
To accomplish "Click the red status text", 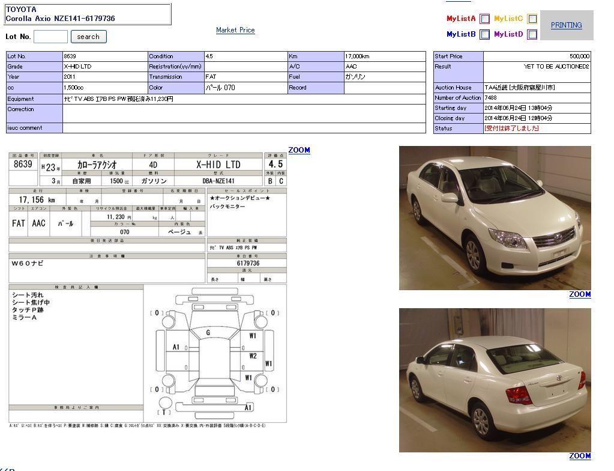I will [511, 129].
